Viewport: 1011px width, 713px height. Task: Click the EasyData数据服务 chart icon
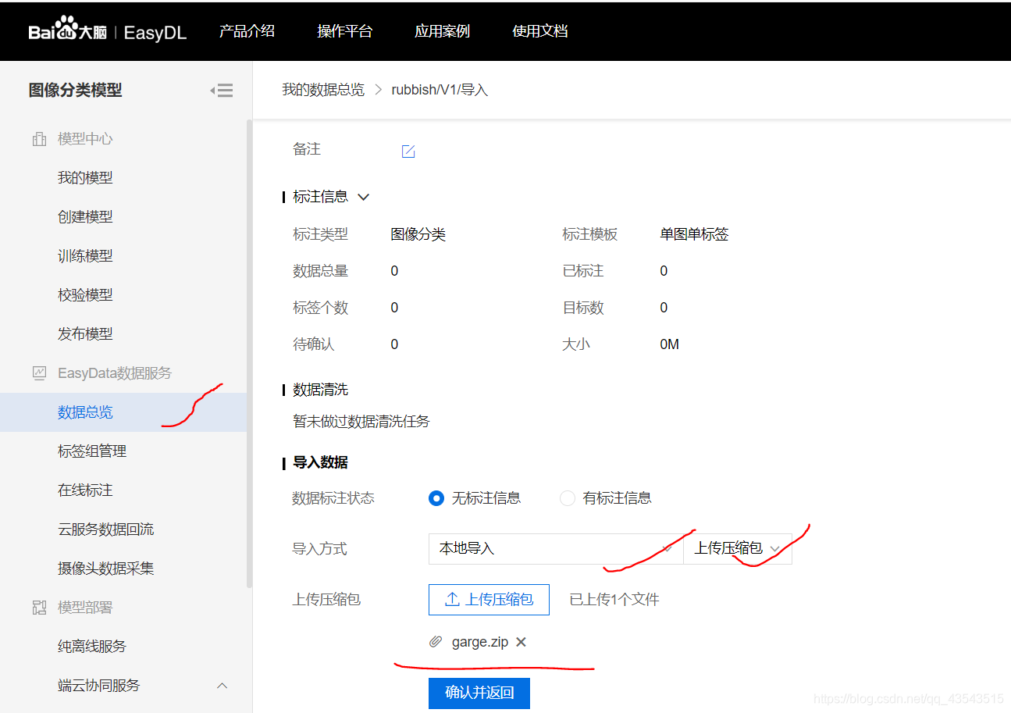[39, 373]
